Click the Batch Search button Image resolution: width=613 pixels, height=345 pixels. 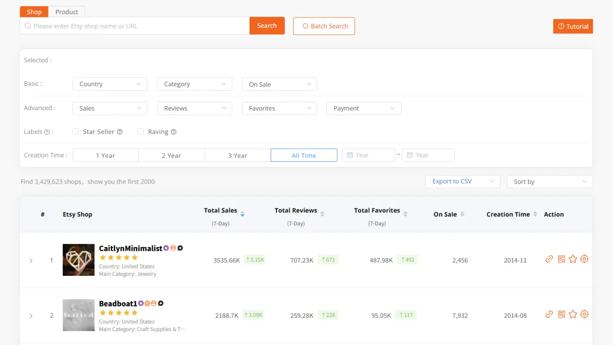[x=324, y=26]
